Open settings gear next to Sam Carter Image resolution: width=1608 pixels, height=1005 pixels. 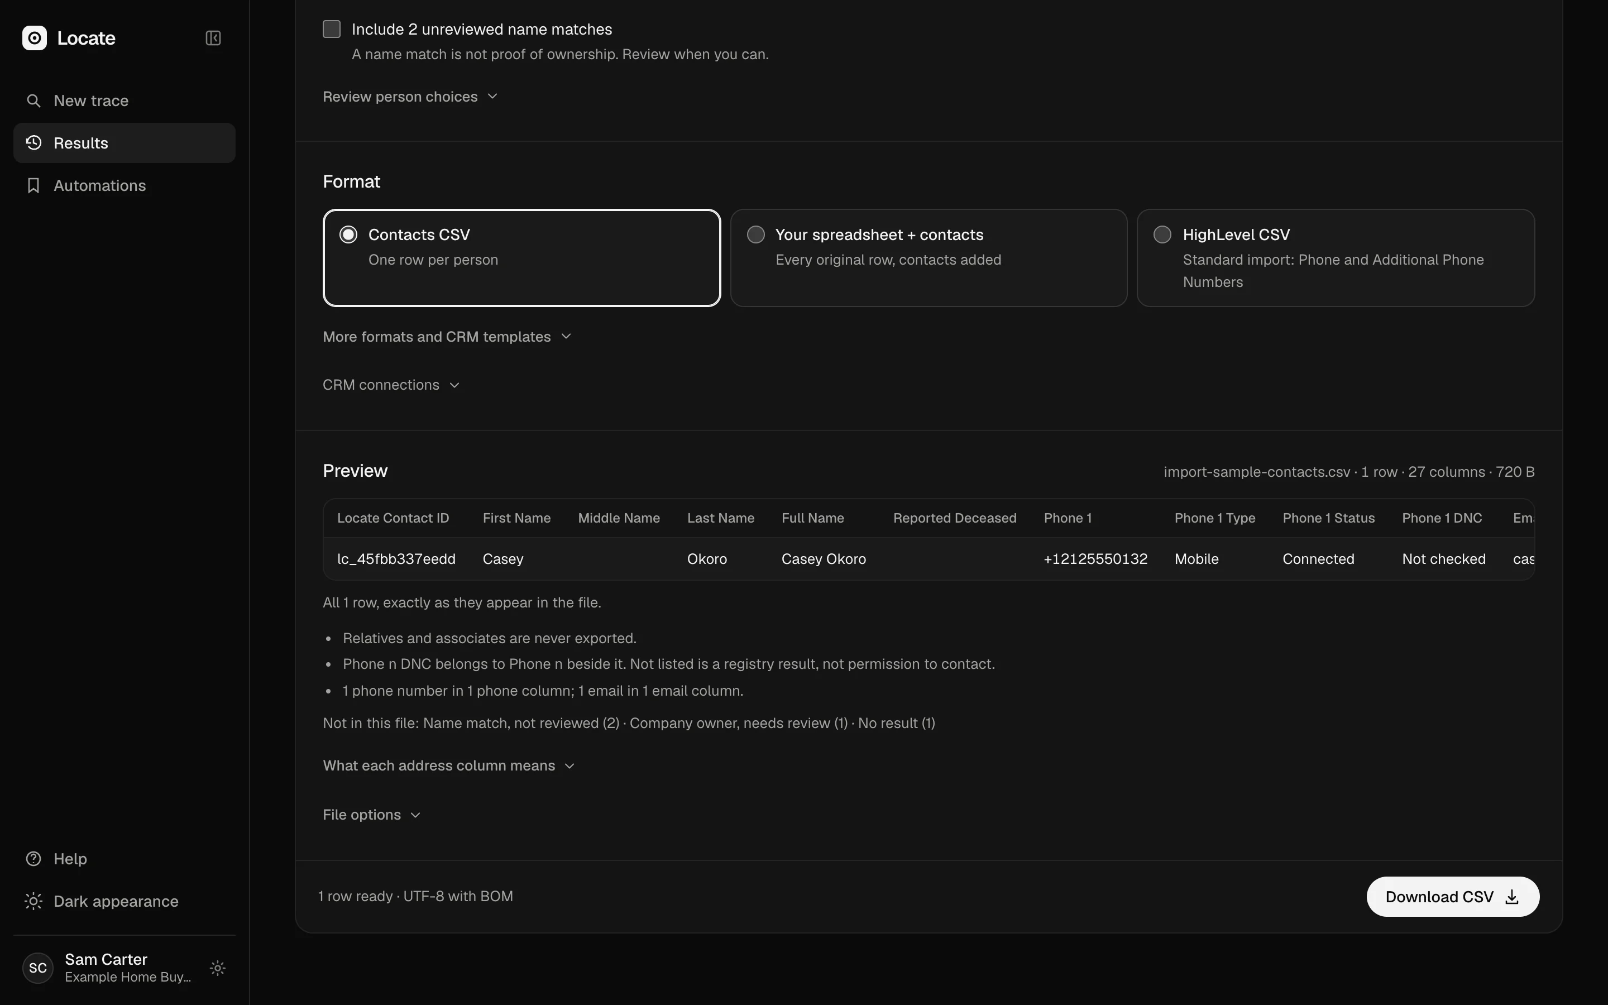[x=218, y=968]
